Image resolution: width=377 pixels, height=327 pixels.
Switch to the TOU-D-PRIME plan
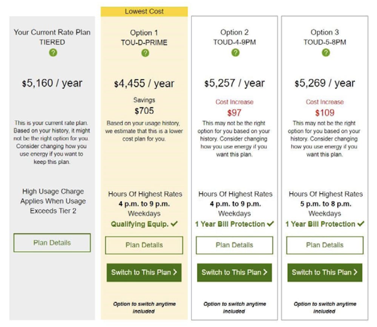click(144, 272)
